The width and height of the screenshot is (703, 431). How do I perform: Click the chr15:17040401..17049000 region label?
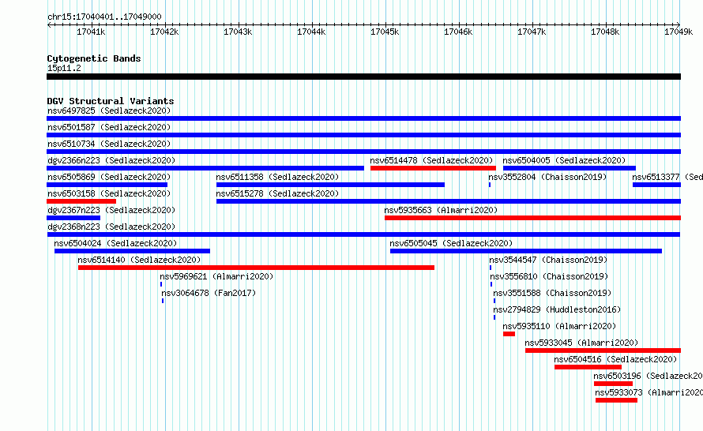(104, 17)
